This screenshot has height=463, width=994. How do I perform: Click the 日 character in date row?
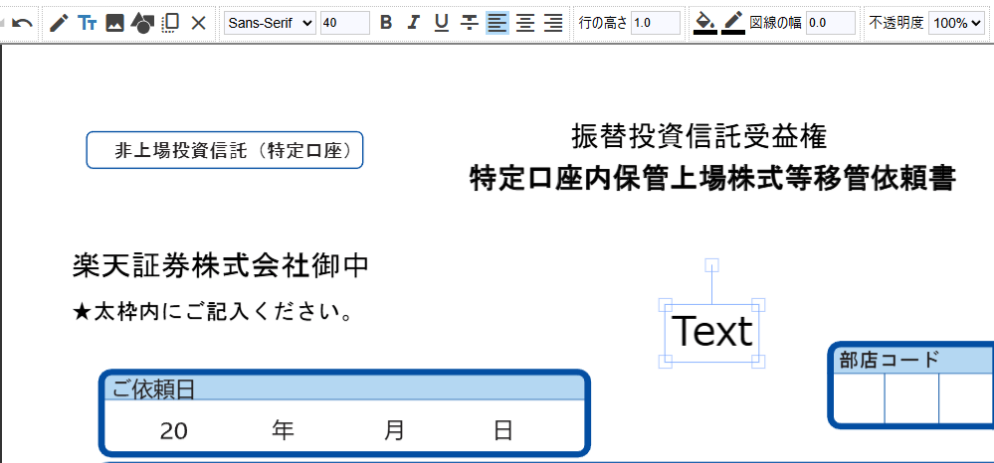click(x=503, y=430)
